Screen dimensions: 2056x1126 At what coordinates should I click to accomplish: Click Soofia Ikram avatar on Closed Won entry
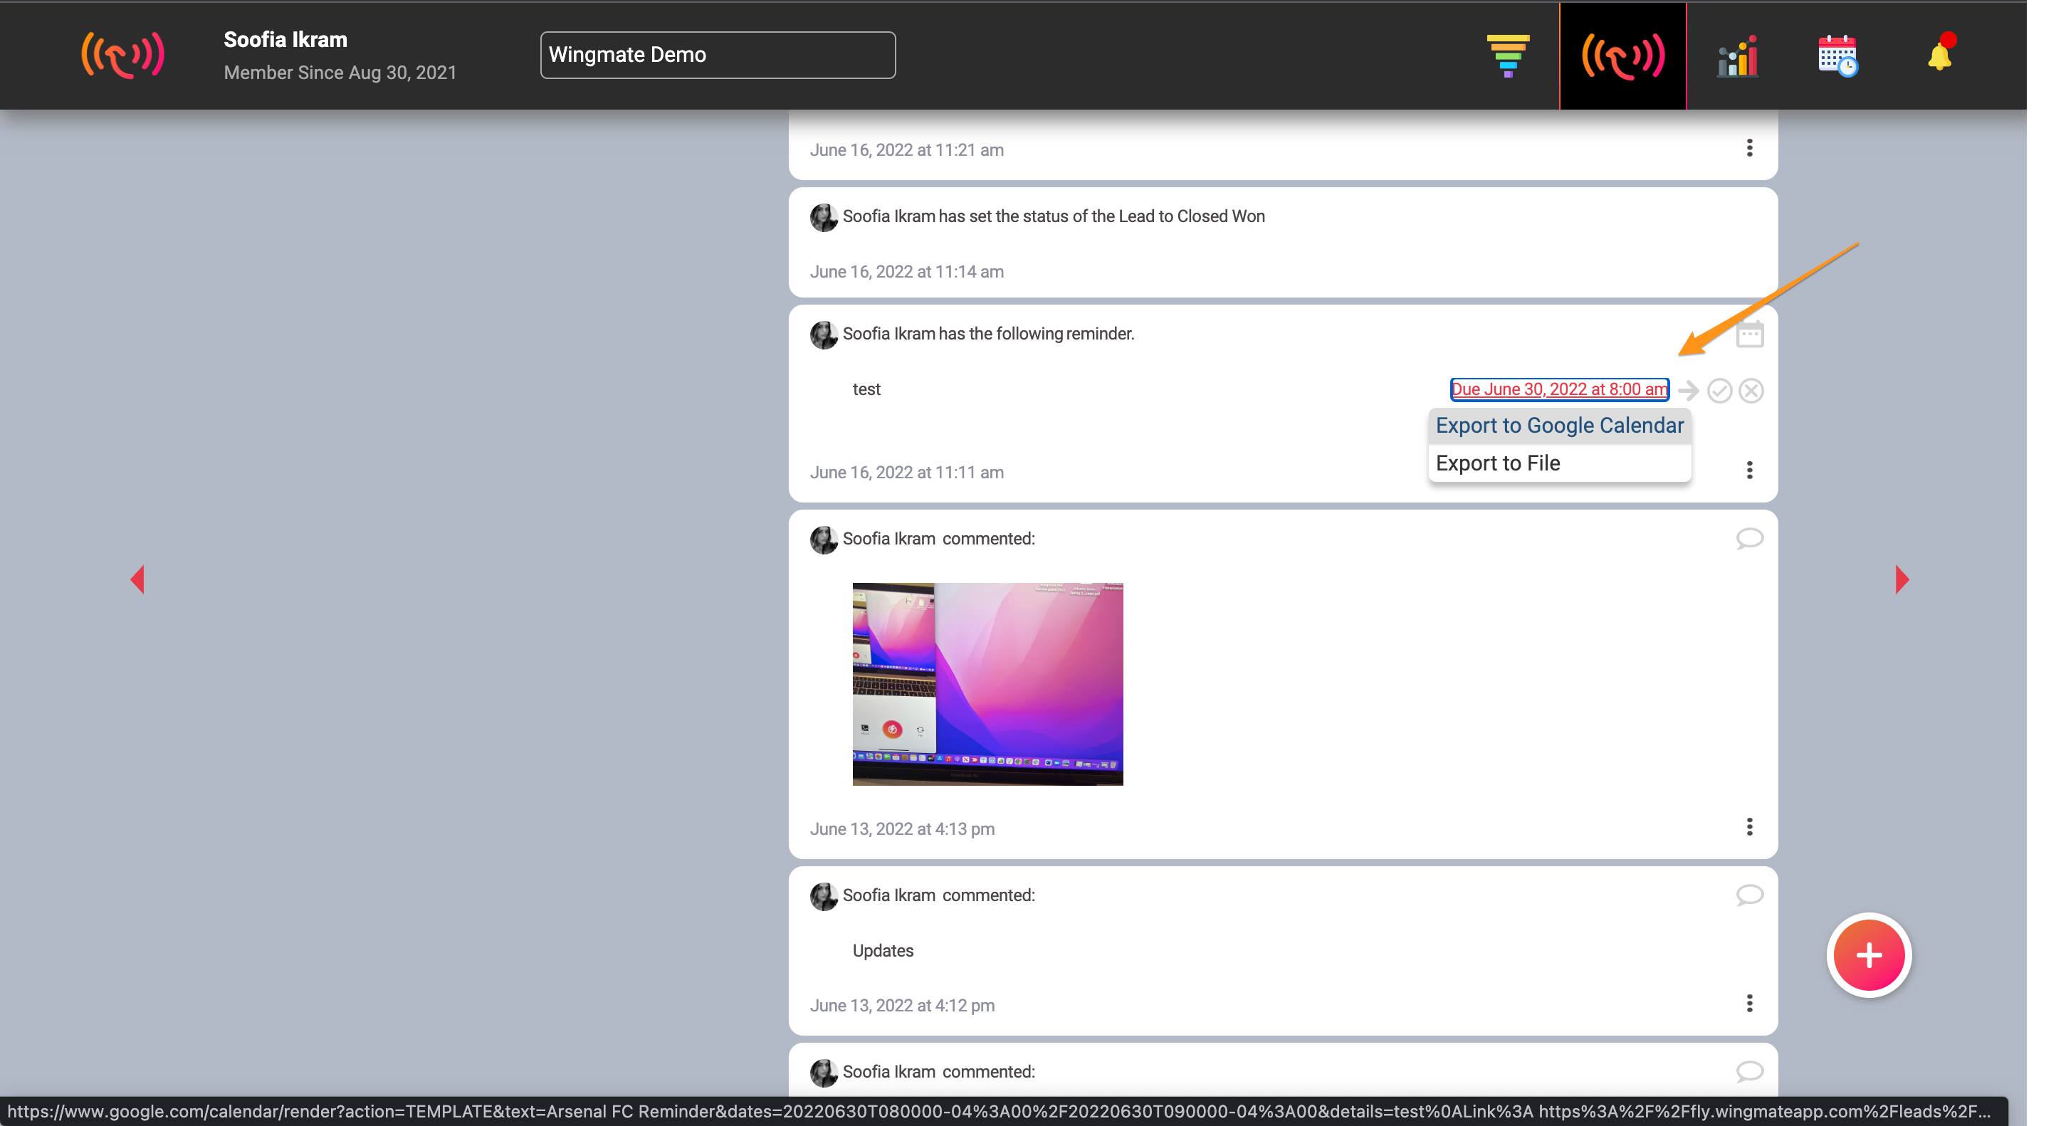(x=824, y=218)
